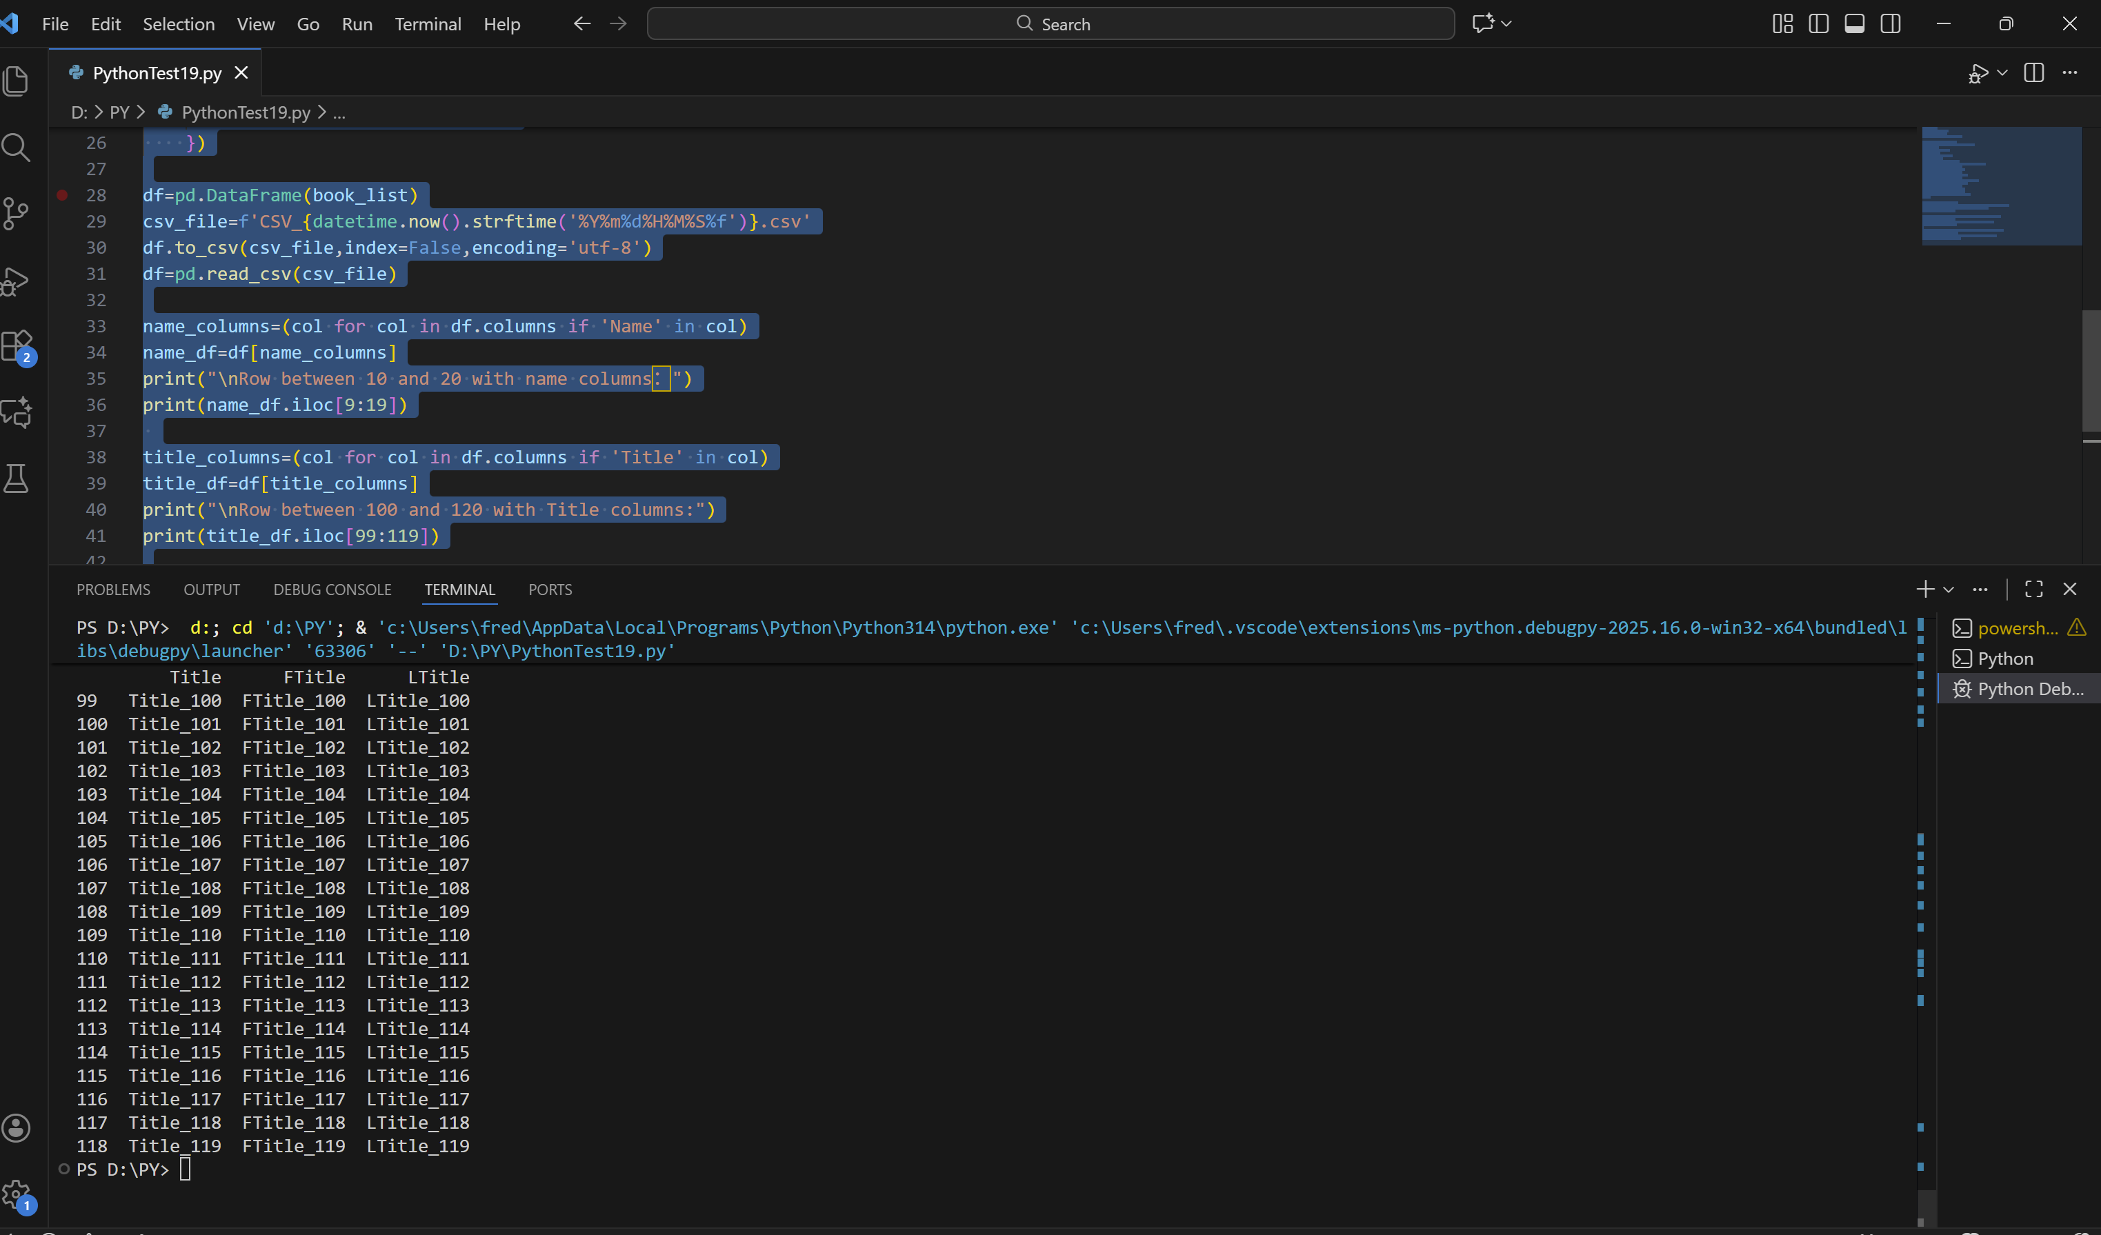Open the chat dropdown next to the search bar
The image size is (2101, 1235).
coord(1506,24)
